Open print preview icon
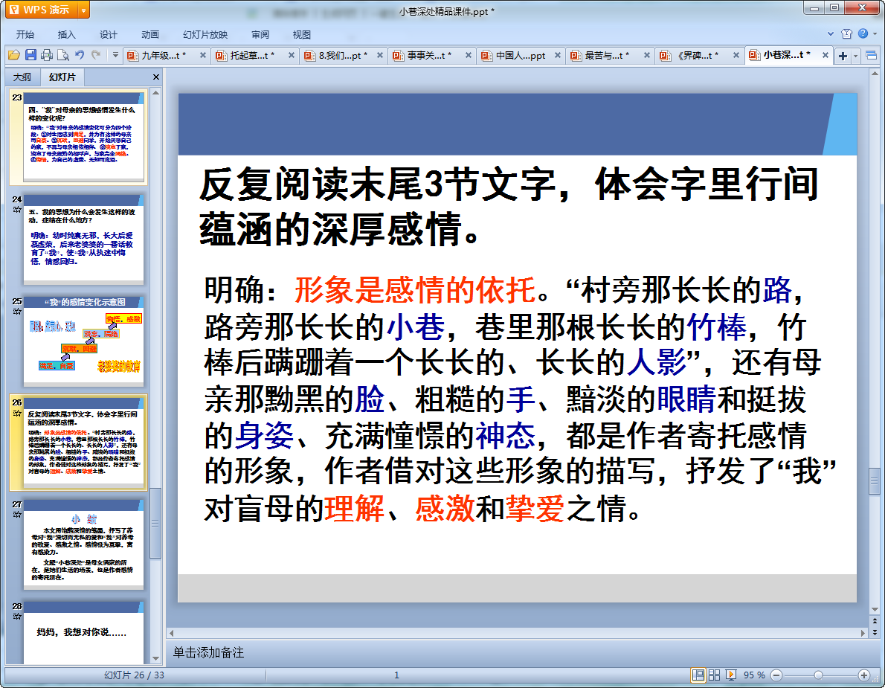Screen dimensions: 885x688 point(63,55)
